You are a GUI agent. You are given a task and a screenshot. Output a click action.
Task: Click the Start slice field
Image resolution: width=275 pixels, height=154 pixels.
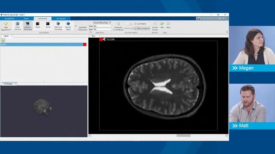pyautogui.click(x=102, y=26)
